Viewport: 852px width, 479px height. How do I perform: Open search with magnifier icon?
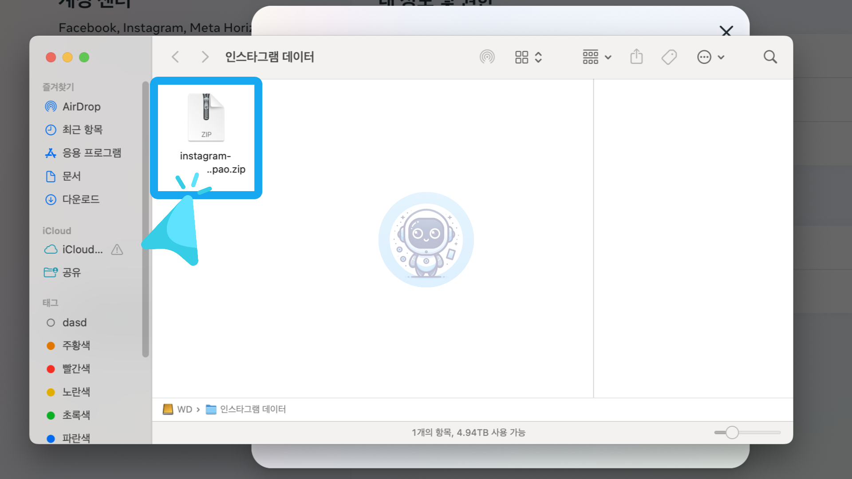click(x=770, y=57)
